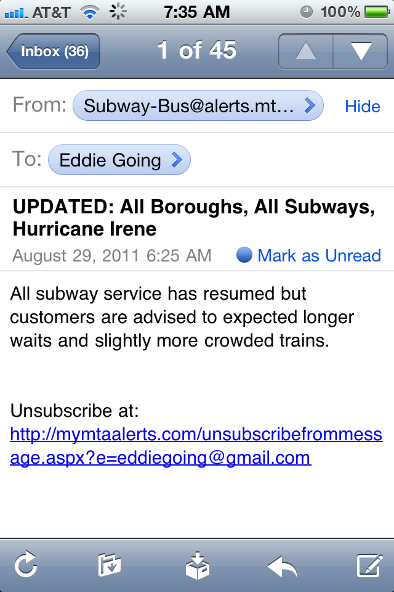394x592 pixels.
Task: Tap the message body text
Action: coord(182,318)
